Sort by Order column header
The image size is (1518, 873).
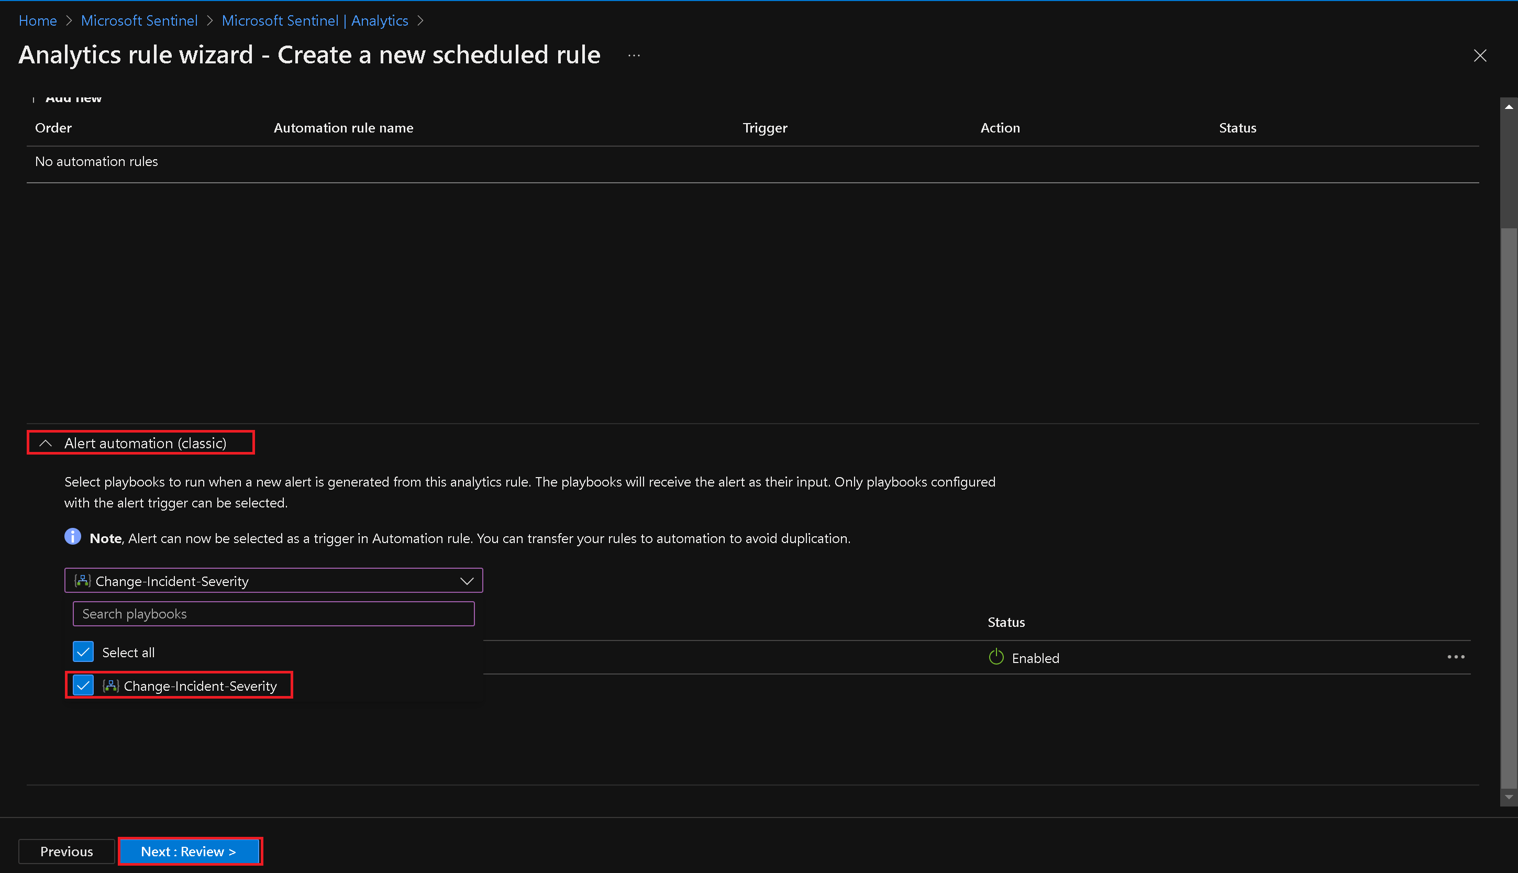(x=53, y=128)
